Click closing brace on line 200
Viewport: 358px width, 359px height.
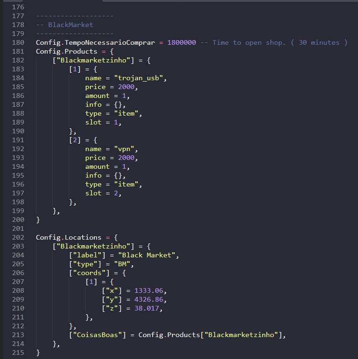pyautogui.click(x=38, y=220)
